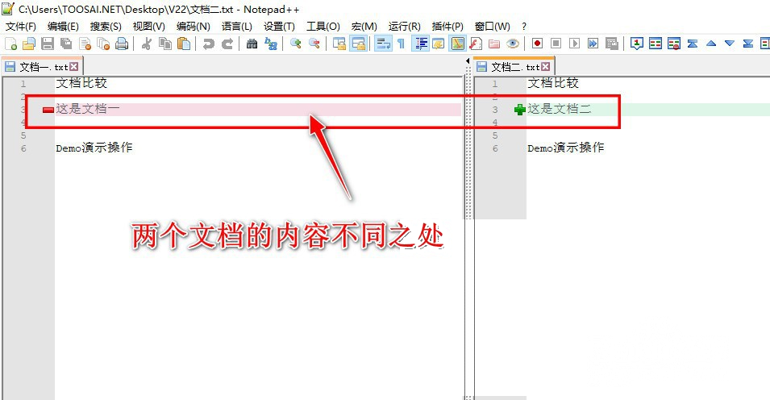Run Compare from the toolbar
This screenshot has height=400, width=770.
tap(656, 44)
